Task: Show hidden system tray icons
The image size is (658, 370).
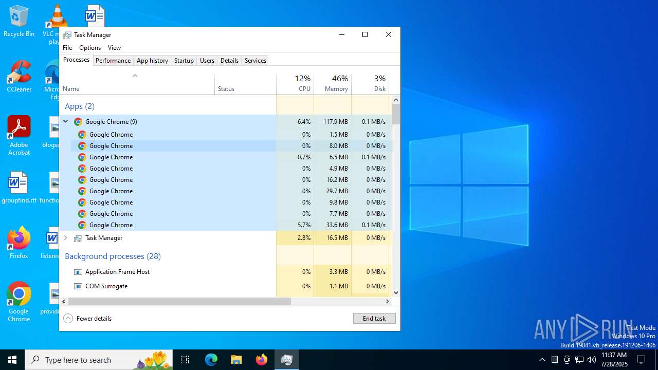Action: coord(542,360)
